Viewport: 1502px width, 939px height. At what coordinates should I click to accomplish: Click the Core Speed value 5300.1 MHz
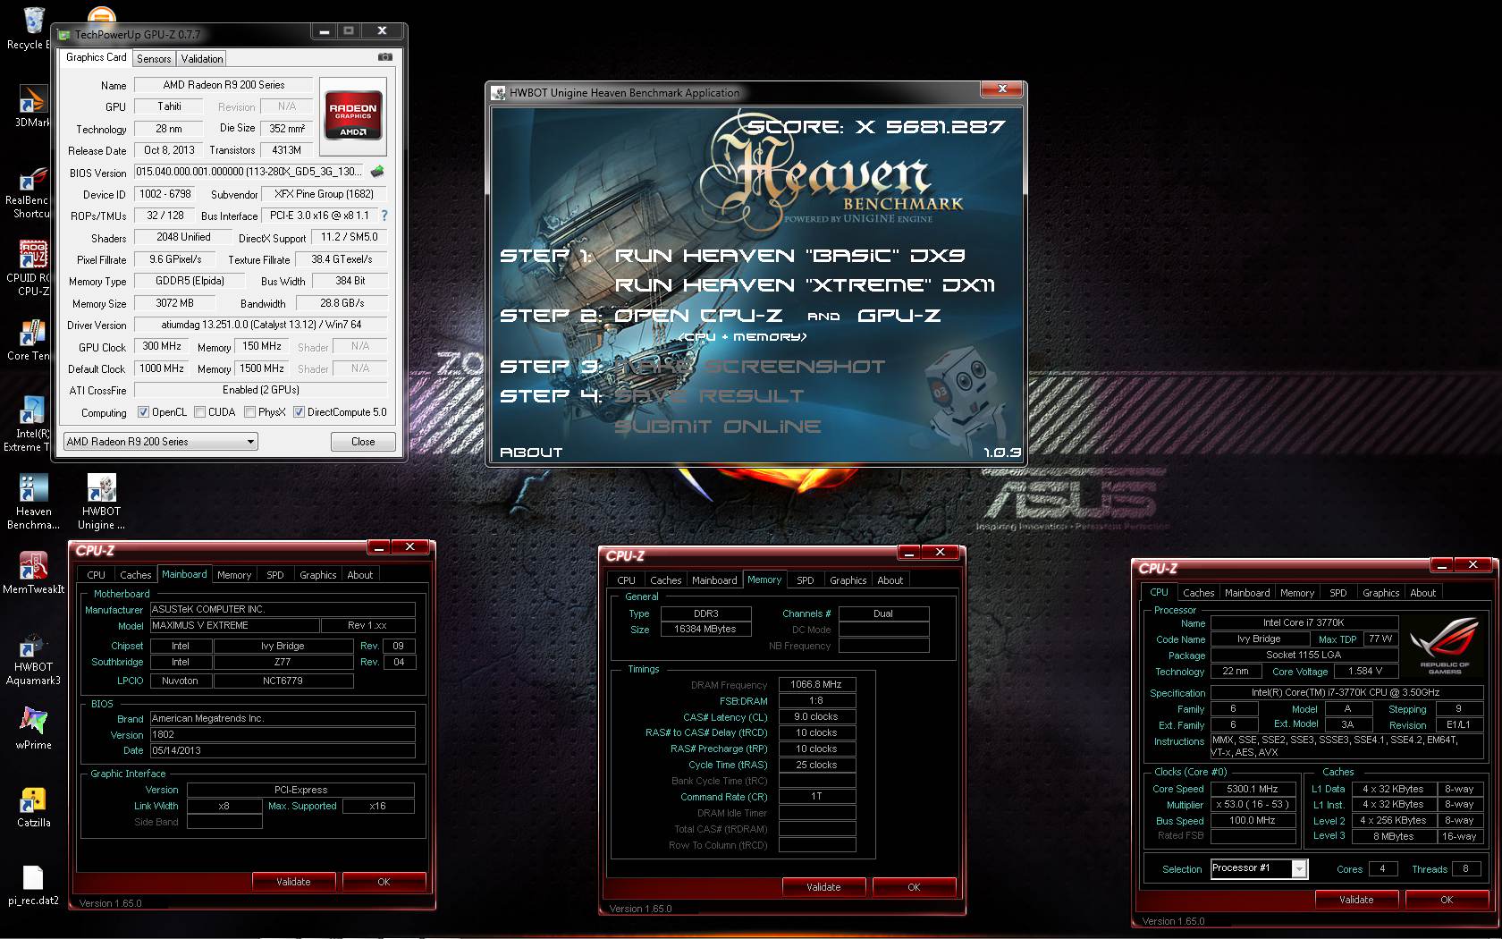tap(1252, 789)
